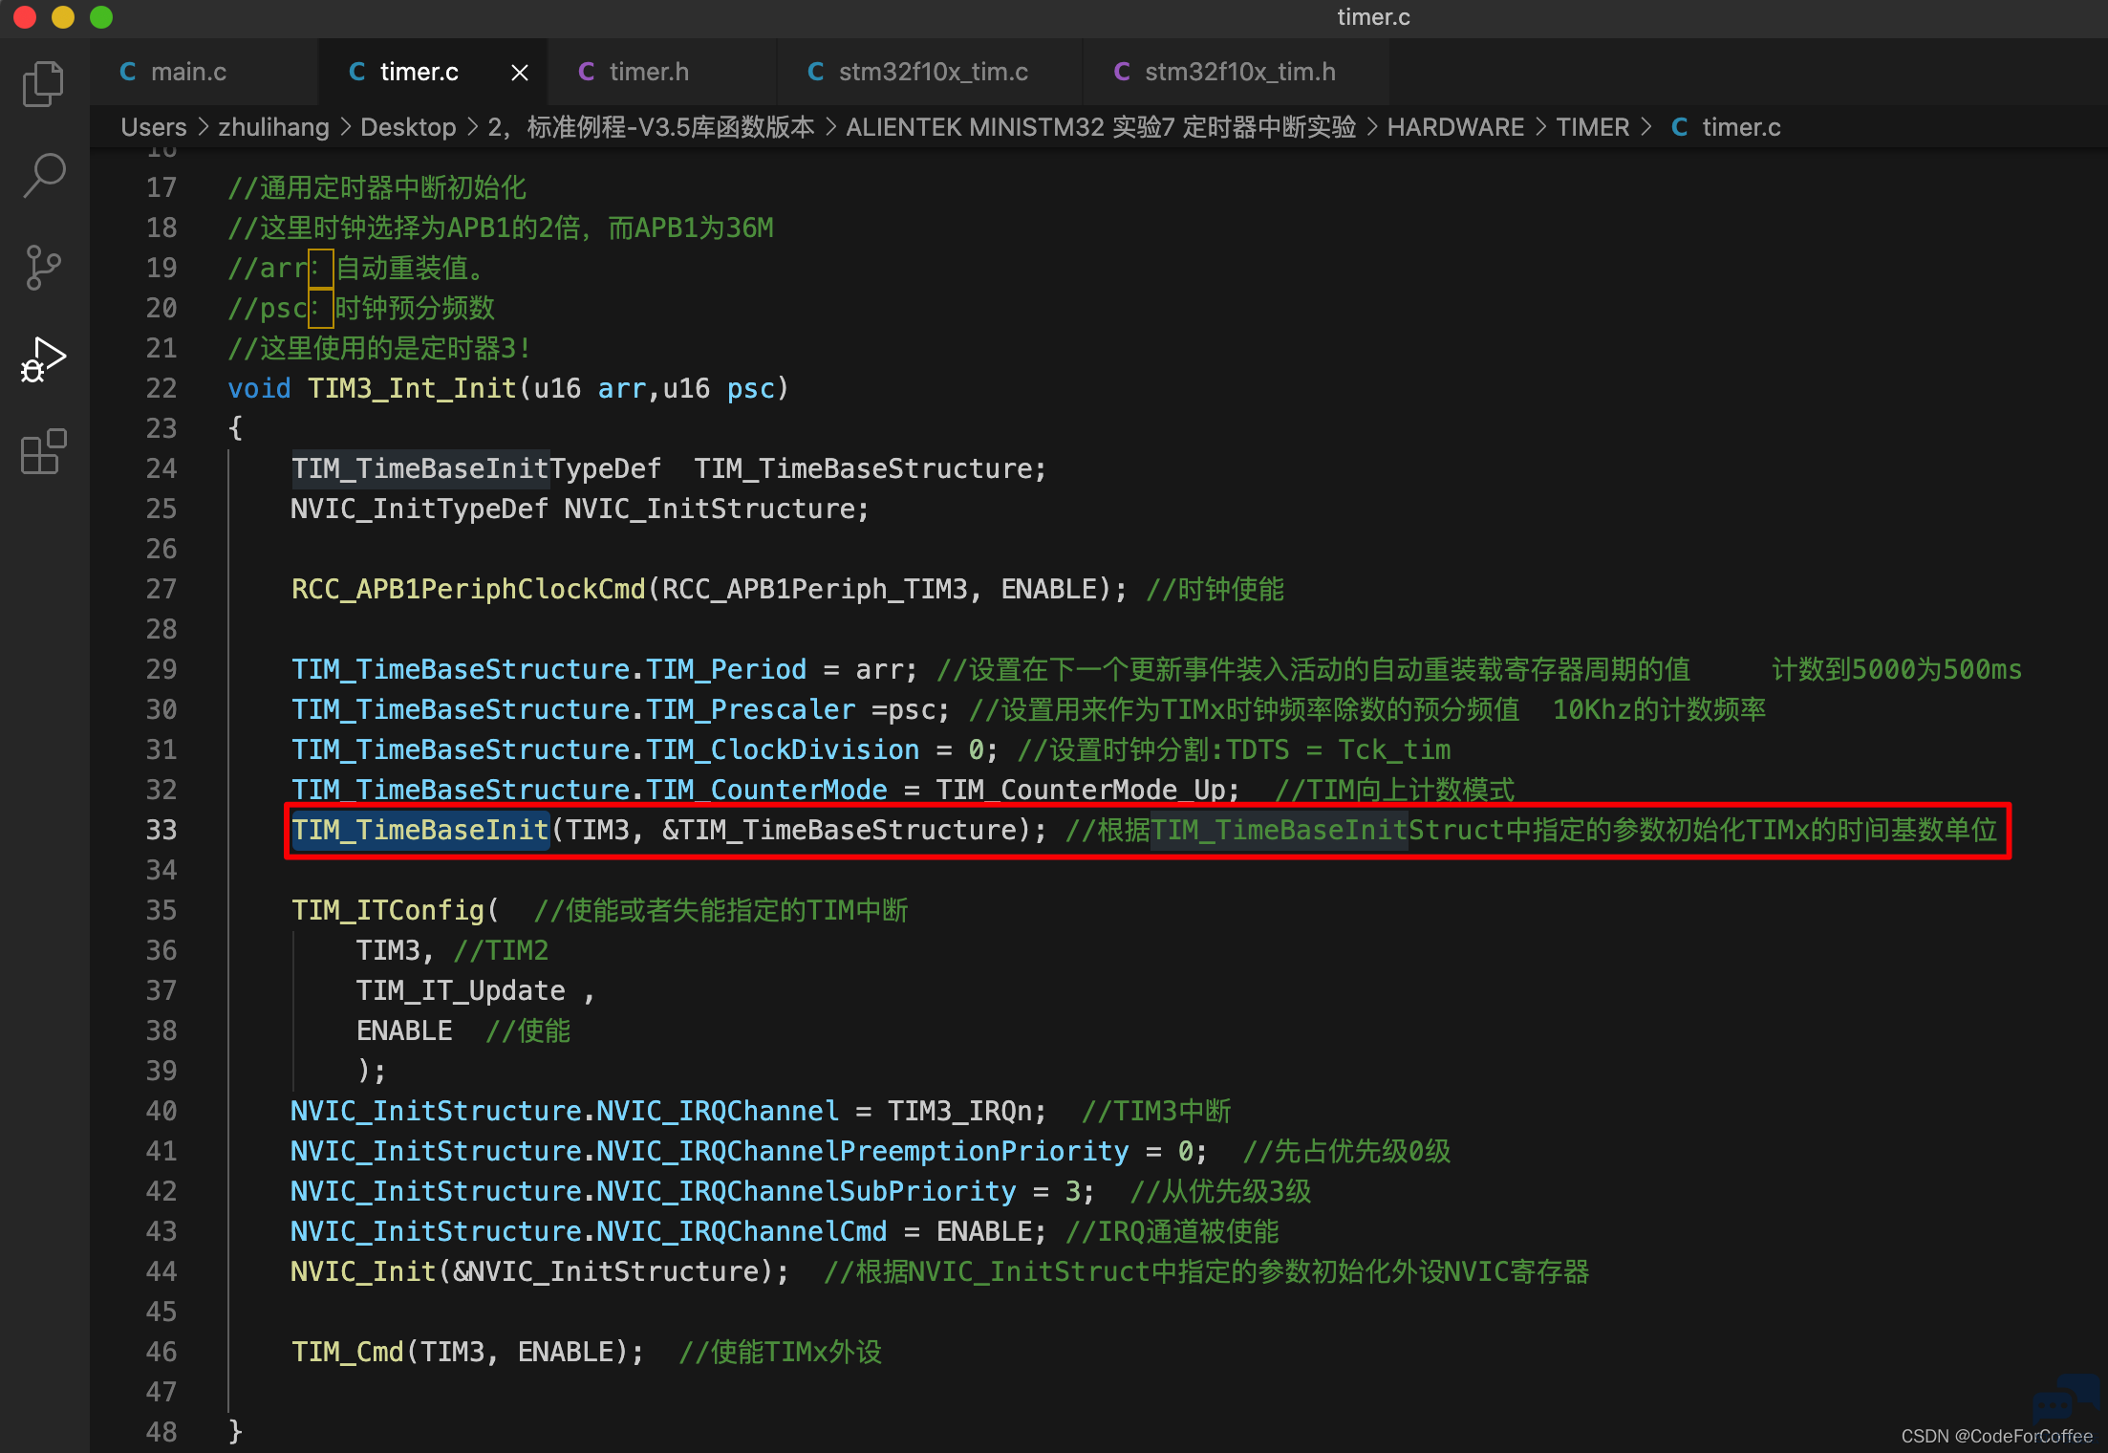Open the Explorer view icon

pyautogui.click(x=43, y=85)
